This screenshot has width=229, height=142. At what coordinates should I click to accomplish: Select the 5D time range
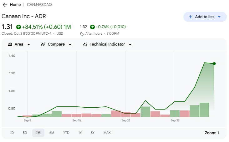(x=25, y=133)
